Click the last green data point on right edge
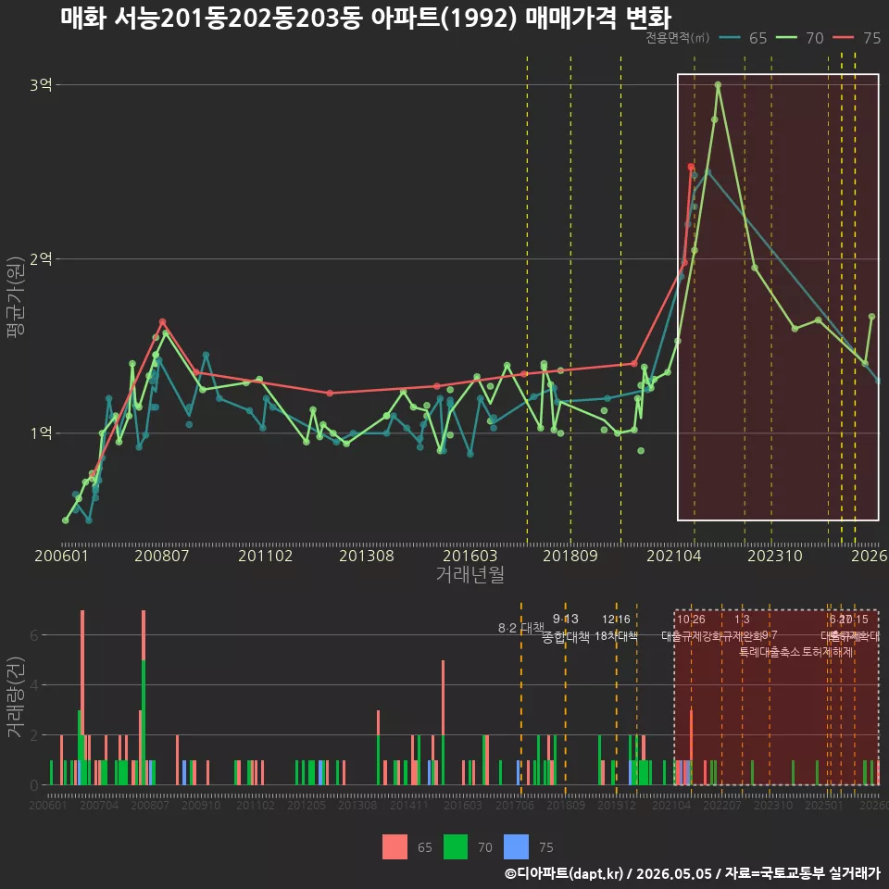The image size is (889, 889). click(x=872, y=317)
